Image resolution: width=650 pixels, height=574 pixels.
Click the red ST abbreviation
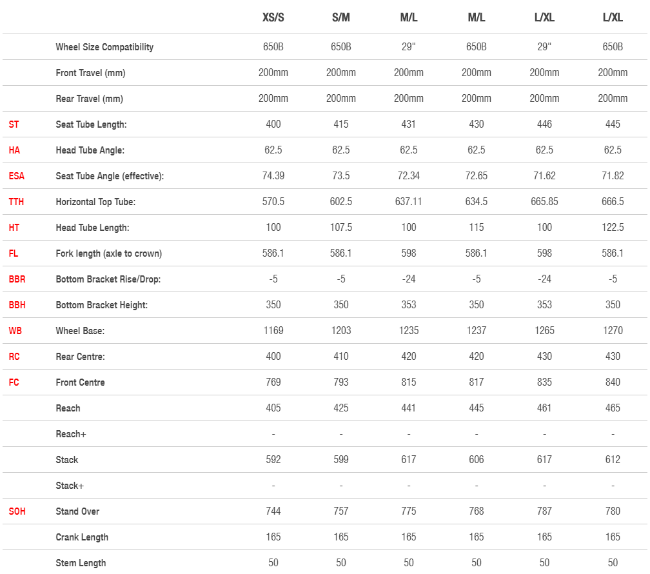point(14,124)
